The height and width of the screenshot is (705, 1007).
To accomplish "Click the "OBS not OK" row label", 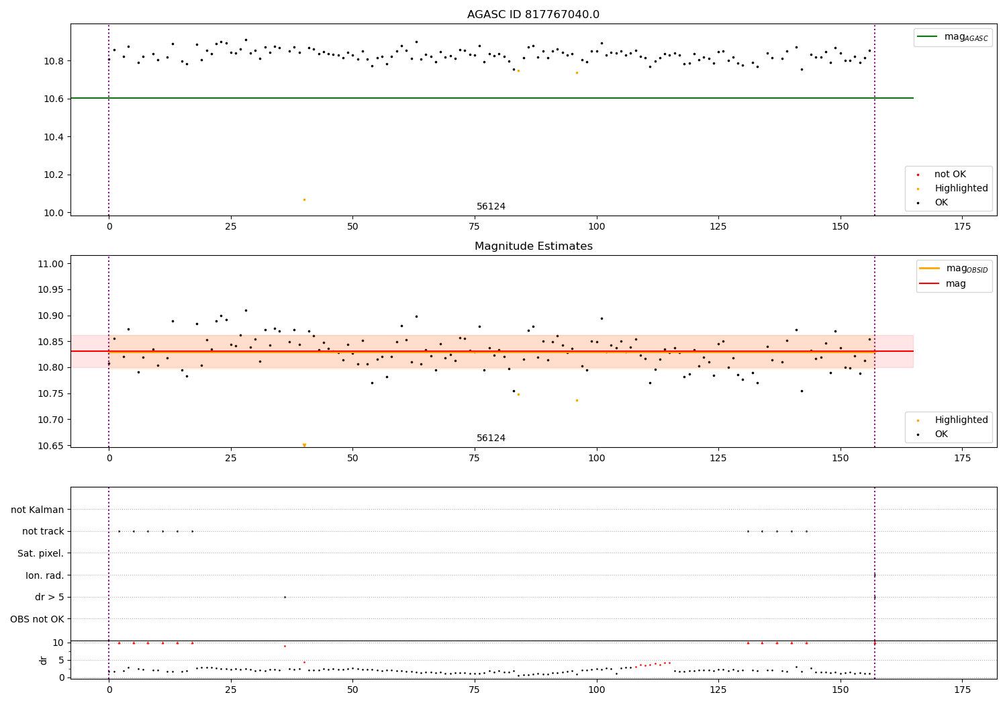I will click(38, 619).
